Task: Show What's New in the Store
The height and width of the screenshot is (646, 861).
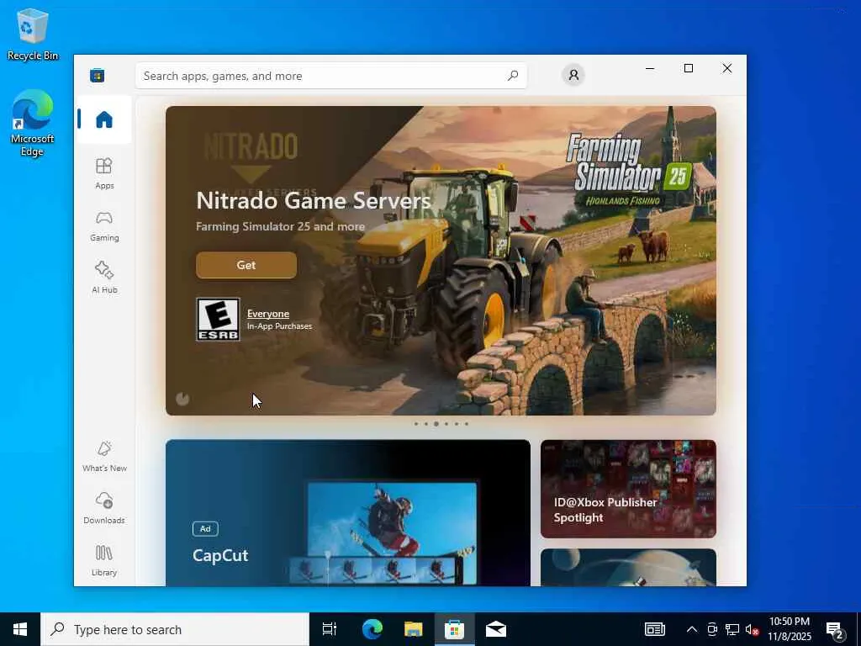Action: [104, 456]
